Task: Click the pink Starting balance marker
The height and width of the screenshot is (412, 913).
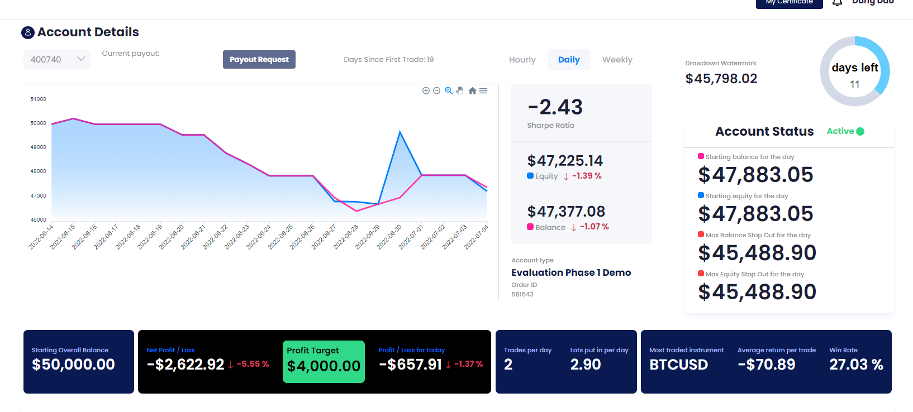Action: tap(701, 156)
